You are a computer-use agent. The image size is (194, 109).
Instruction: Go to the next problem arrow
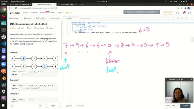pyautogui.click(x=60, y=106)
